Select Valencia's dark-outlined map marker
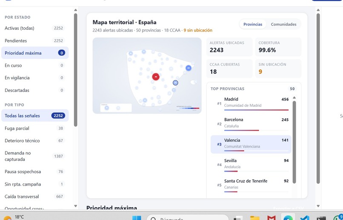 [x=175, y=83]
